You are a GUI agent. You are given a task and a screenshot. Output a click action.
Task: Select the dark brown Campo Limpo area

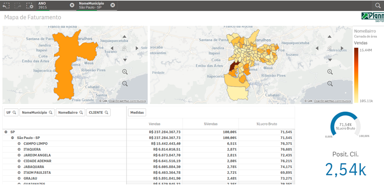(x=233, y=67)
